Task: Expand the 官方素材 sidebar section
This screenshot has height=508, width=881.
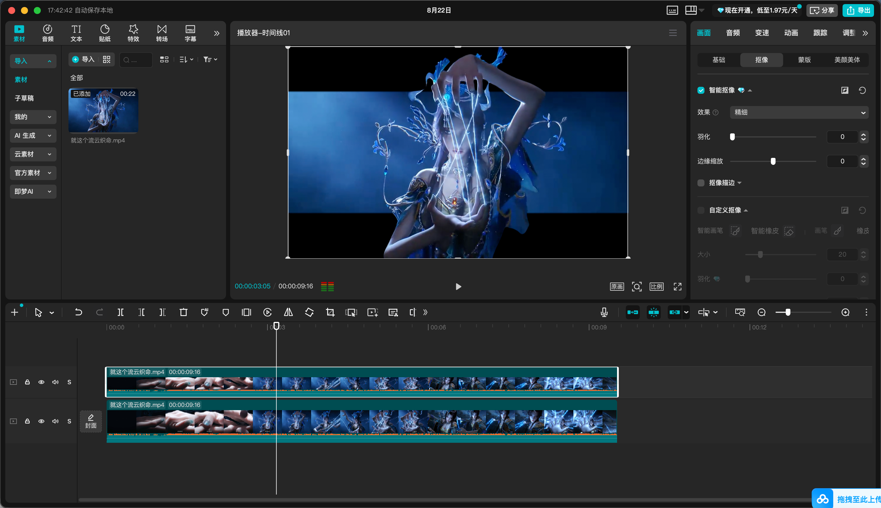Action: [x=33, y=173]
